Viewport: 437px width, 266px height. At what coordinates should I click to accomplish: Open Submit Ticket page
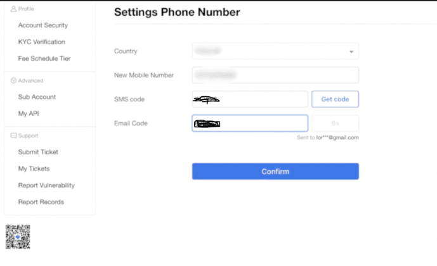[x=38, y=152]
